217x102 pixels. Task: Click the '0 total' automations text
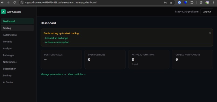[x=135, y=64]
